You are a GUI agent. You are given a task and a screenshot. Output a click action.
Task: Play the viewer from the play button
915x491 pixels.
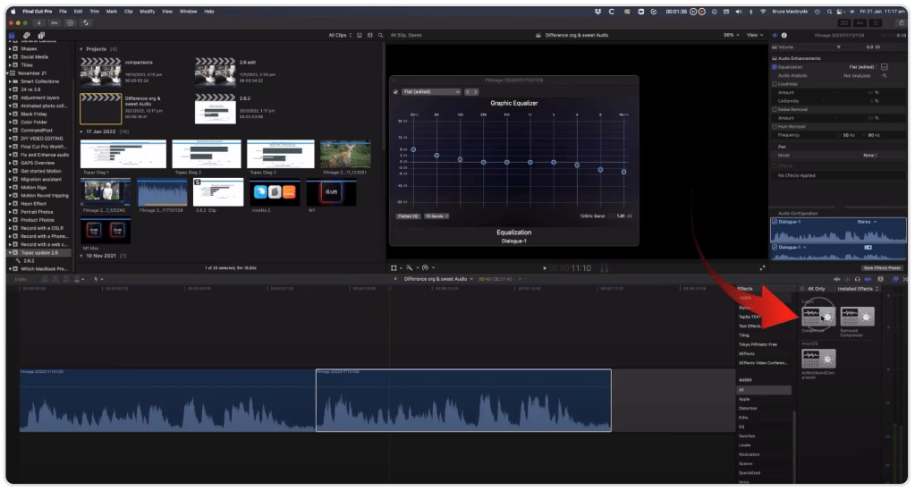[545, 268]
